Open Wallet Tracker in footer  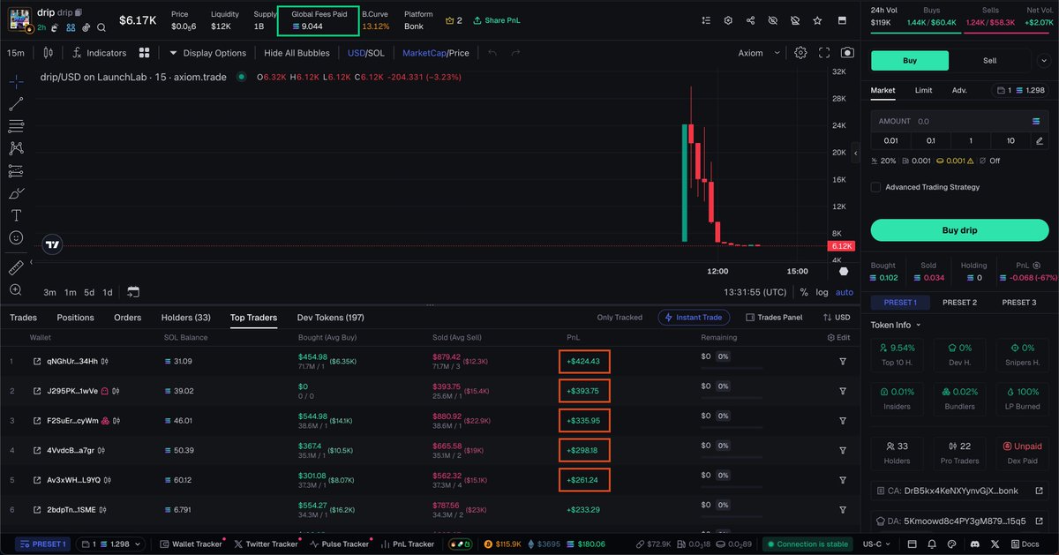pos(191,544)
